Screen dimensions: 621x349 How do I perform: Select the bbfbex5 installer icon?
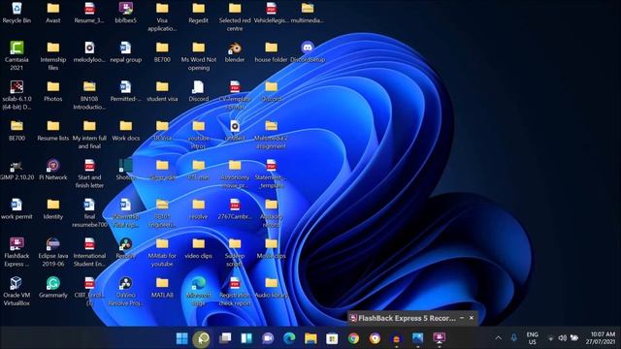[x=126, y=13]
